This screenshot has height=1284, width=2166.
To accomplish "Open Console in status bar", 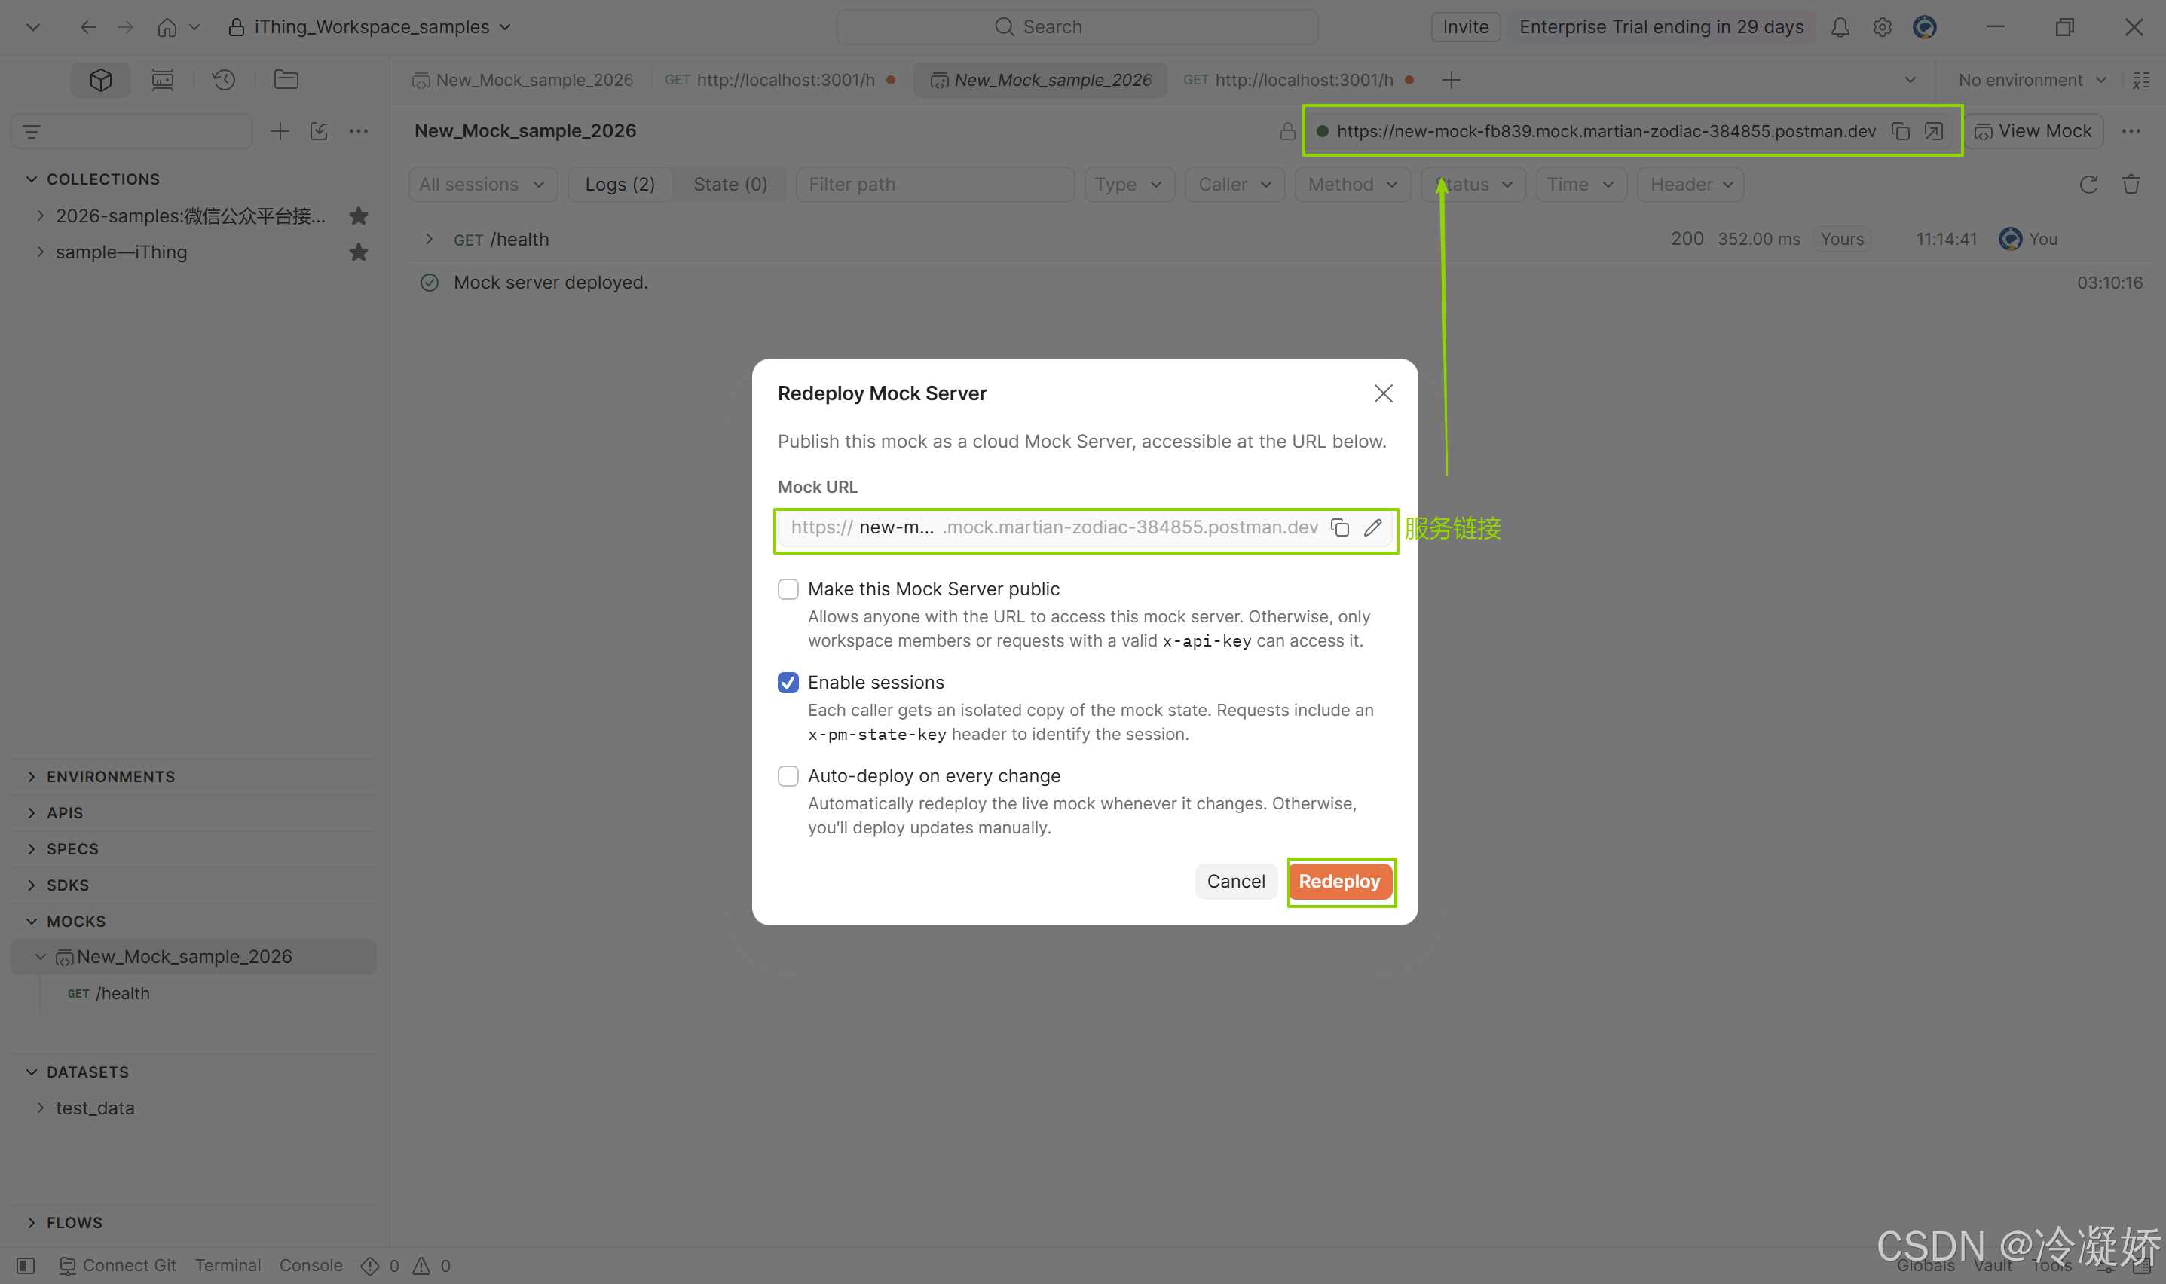I will point(311,1265).
